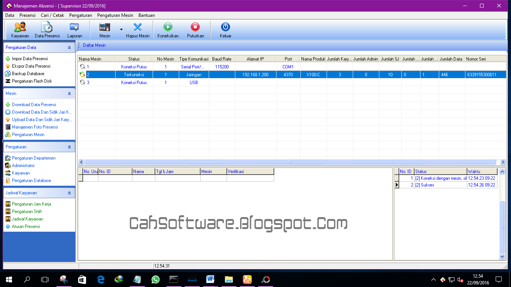Select the COM1 port cell
511x287 pixels.
click(288, 67)
